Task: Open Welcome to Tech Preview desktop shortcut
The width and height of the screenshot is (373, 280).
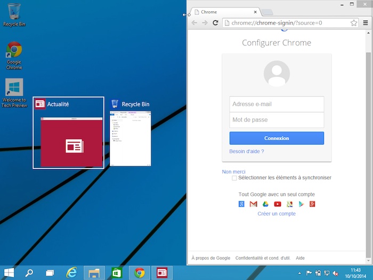Action: tap(14, 93)
